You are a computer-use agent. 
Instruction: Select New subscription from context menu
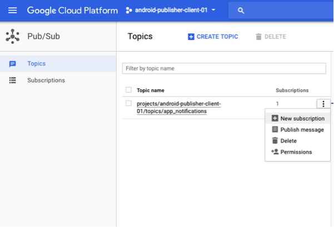tap(302, 118)
